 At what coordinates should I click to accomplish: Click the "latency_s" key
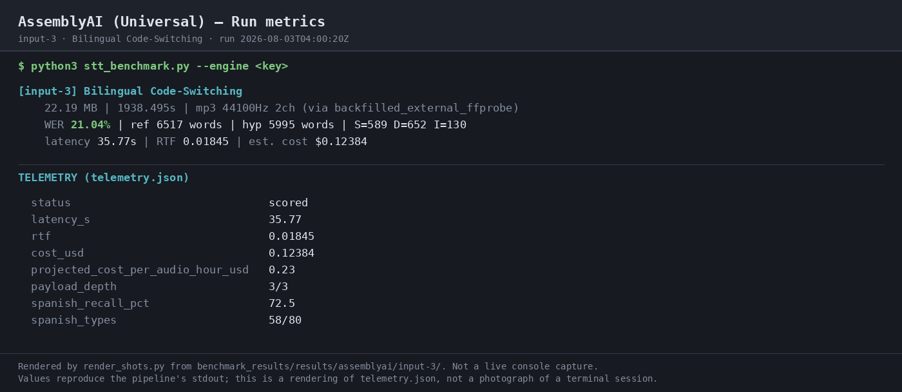point(61,220)
